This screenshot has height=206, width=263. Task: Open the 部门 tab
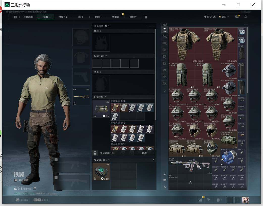[81, 17]
